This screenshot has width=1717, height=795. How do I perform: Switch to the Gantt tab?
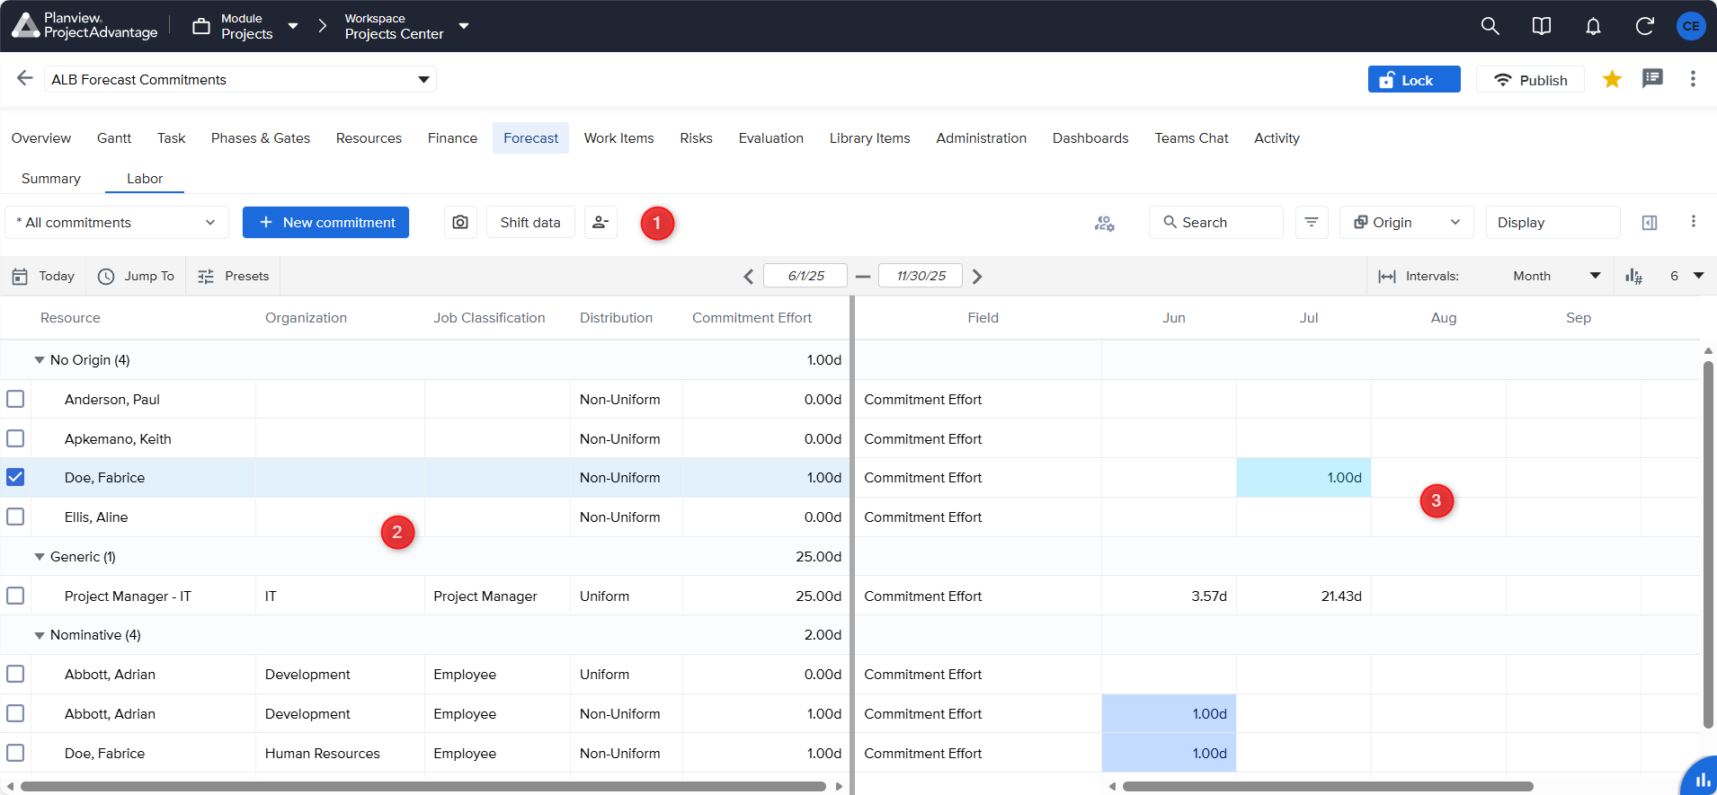click(114, 138)
